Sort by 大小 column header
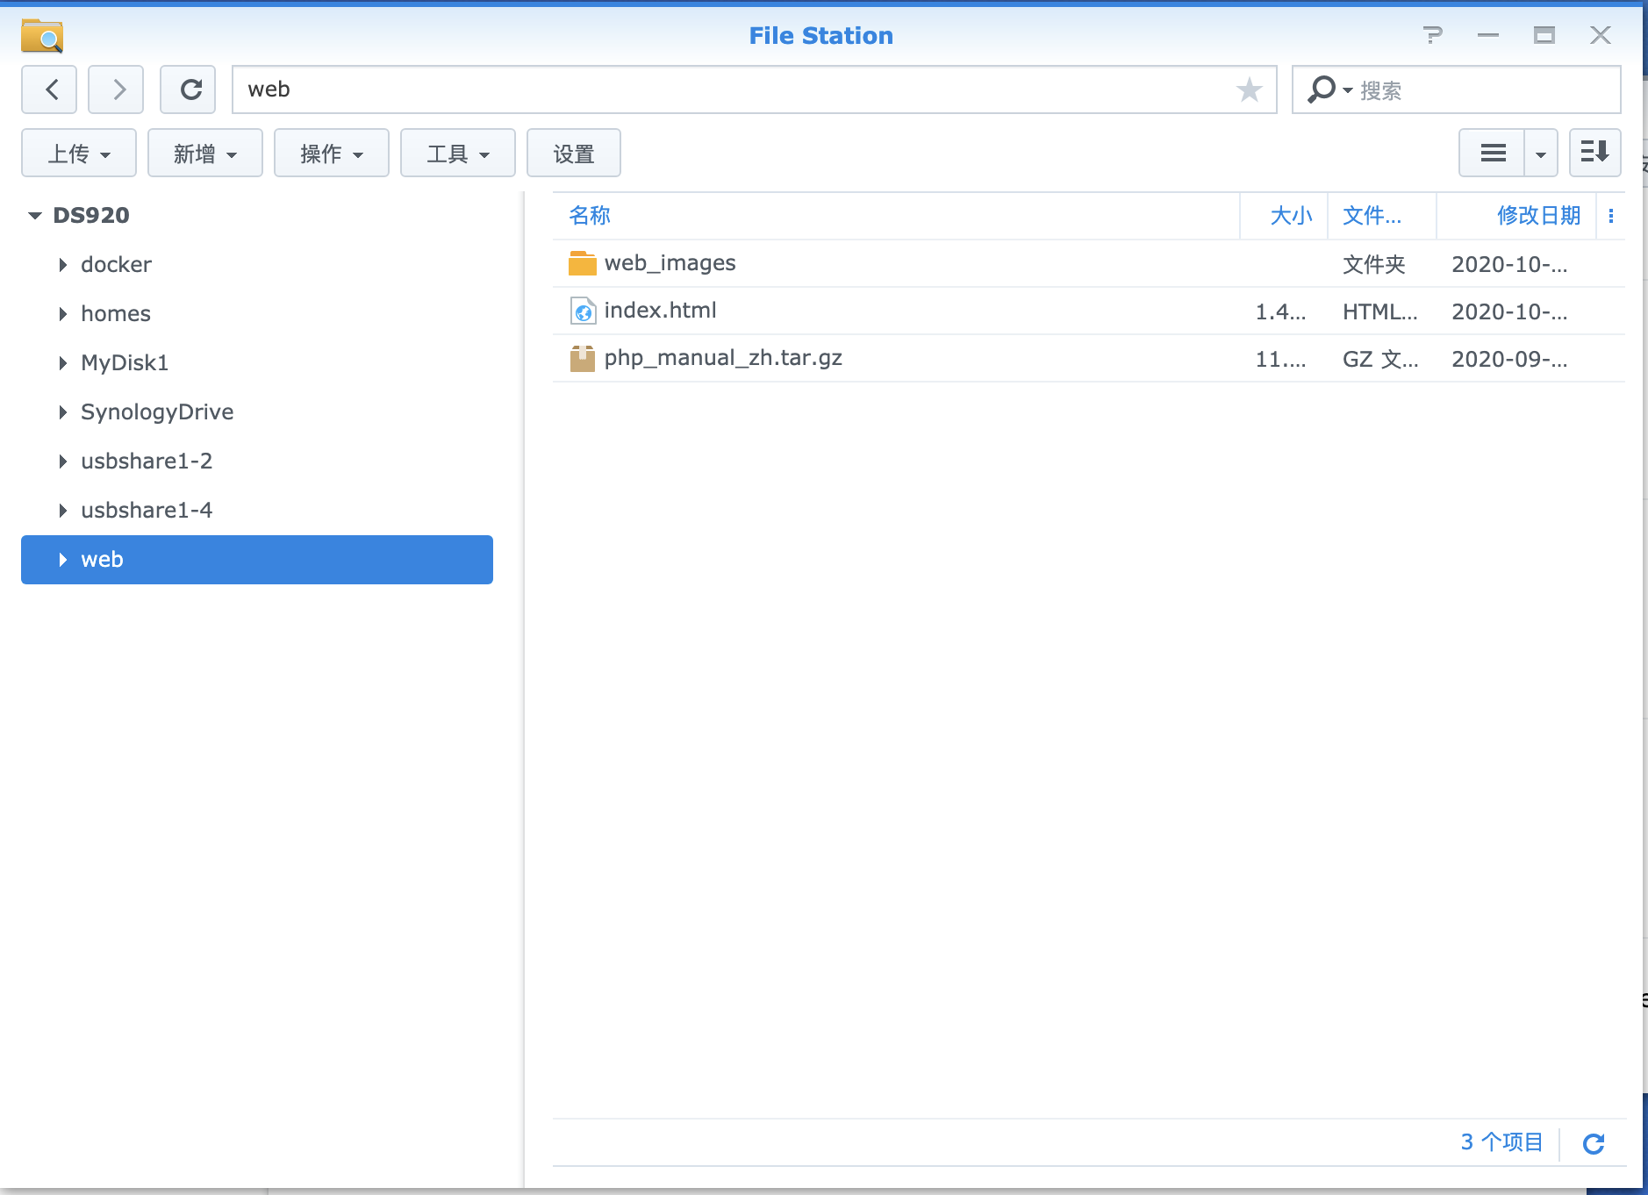Image resolution: width=1648 pixels, height=1195 pixels. (x=1284, y=216)
